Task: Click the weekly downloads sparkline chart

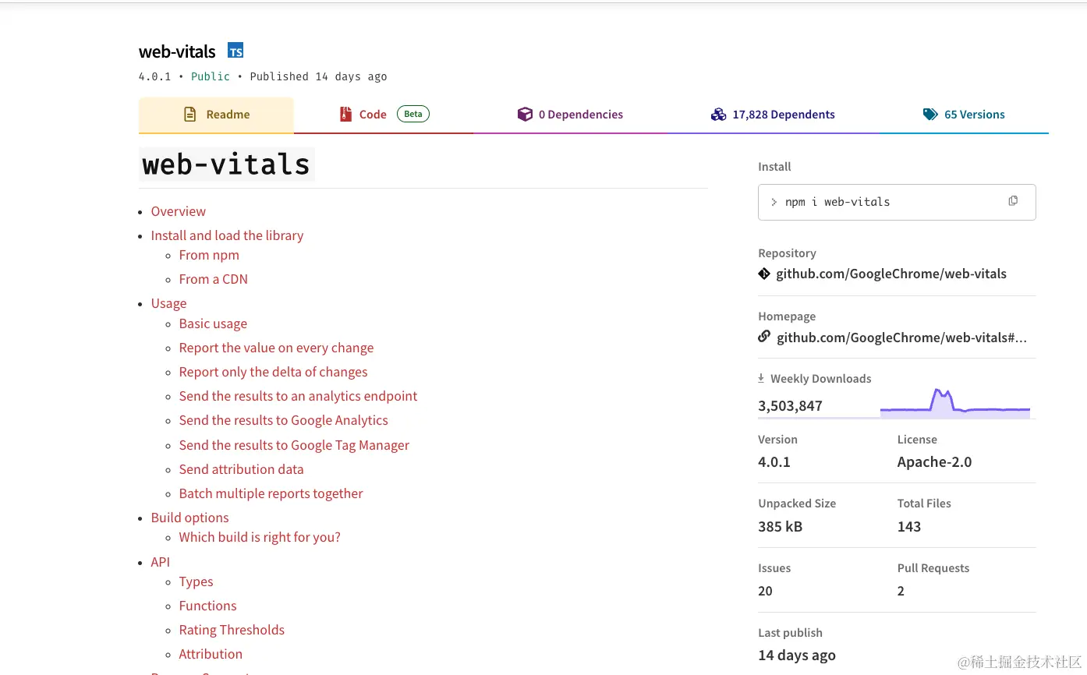Action: pos(955,403)
